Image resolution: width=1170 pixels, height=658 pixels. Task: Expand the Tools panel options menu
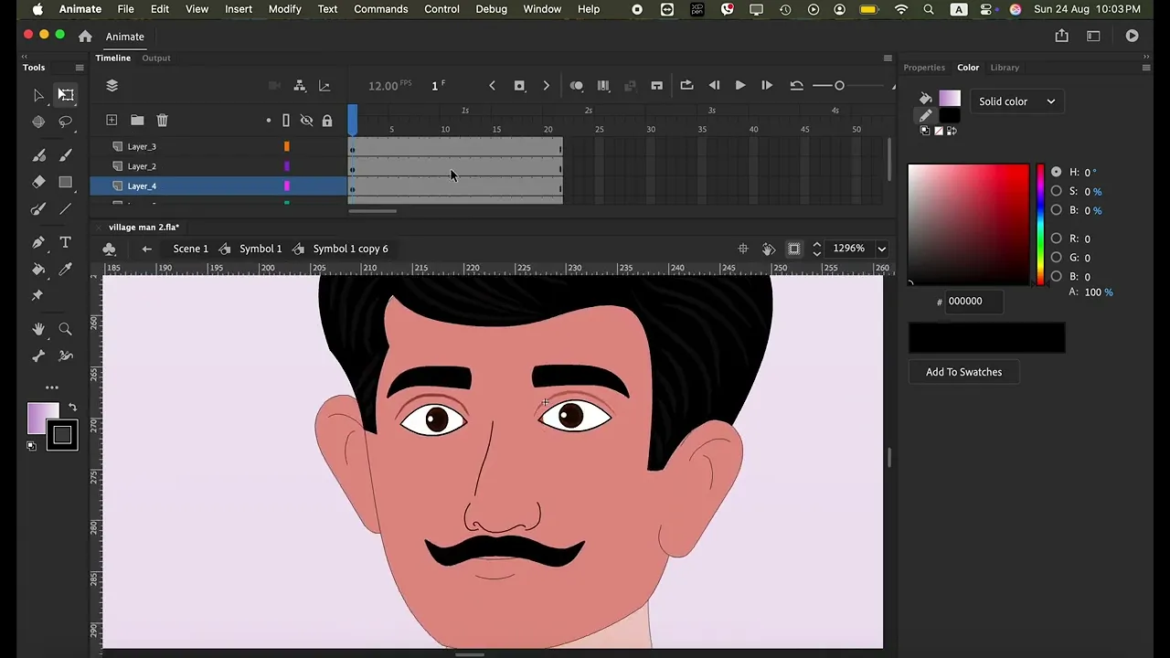[79, 68]
